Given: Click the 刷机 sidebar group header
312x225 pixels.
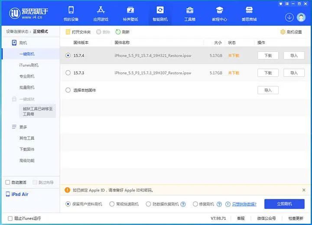Looking at the screenshot, I should point(19,42).
